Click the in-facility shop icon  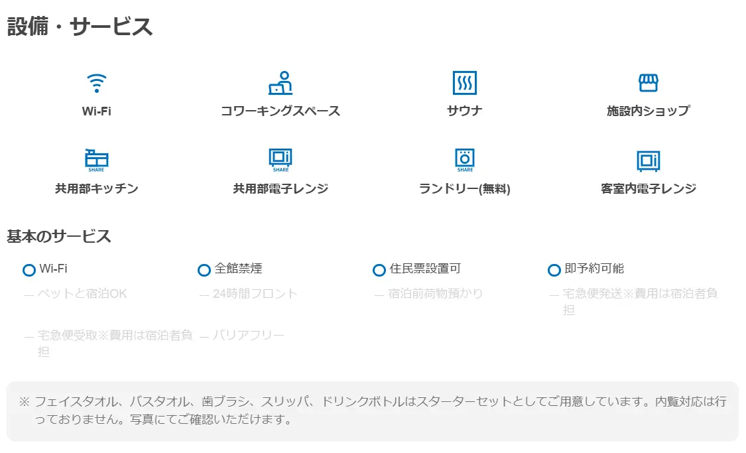click(x=648, y=83)
